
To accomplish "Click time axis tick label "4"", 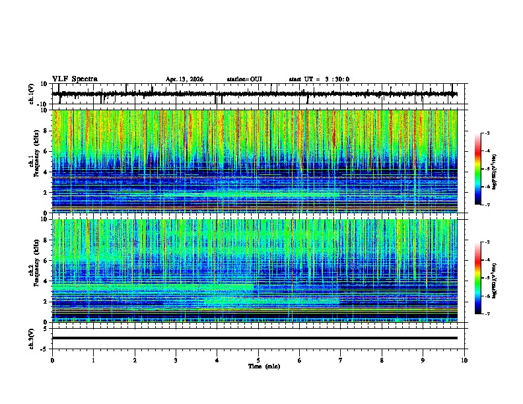I will click(x=217, y=360).
